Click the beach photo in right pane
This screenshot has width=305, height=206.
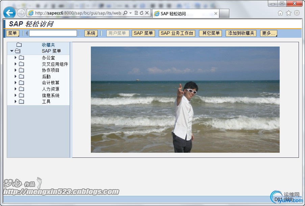tap(185, 99)
